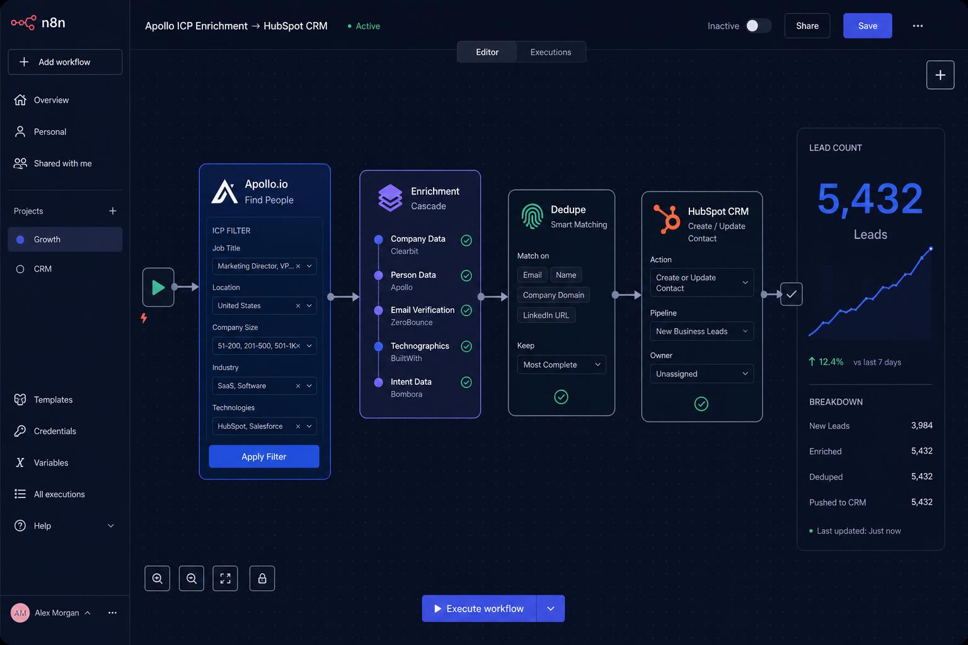The height and width of the screenshot is (645, 968).
Task: Click the Alex Morgan avatar
Action: tap(20, 613)
